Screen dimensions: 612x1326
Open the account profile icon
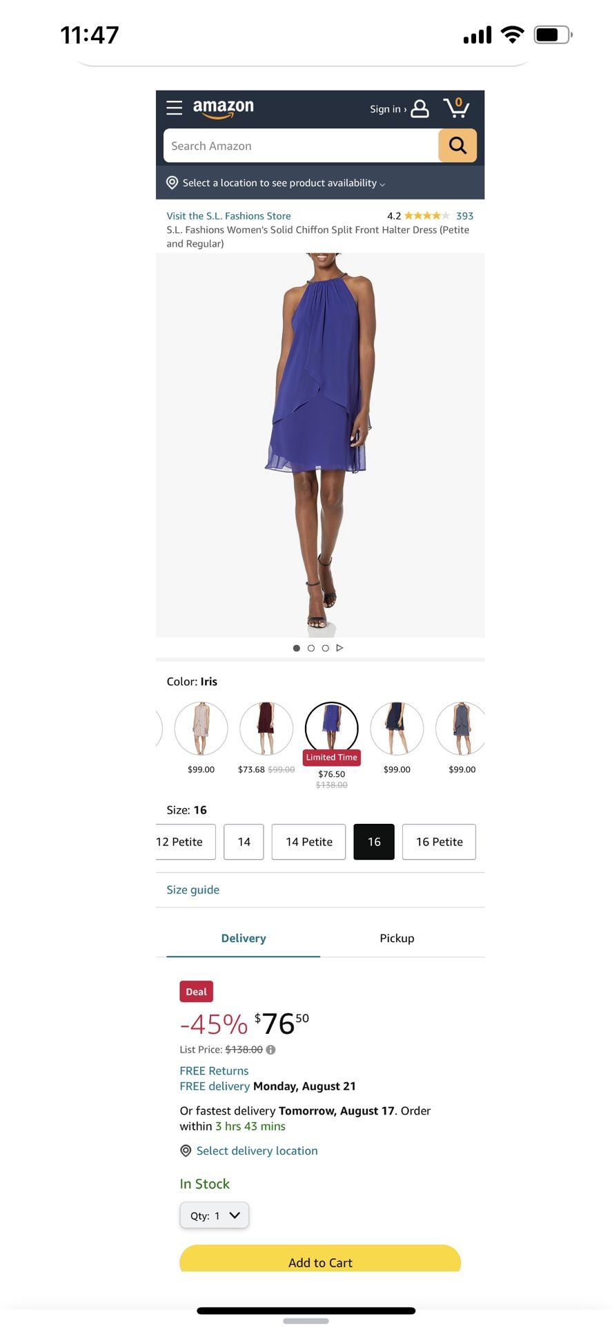(x=419, y=109)
